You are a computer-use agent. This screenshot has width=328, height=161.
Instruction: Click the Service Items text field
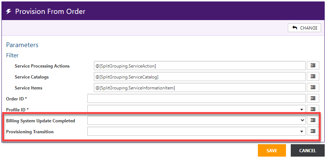[x=199, y=88]
